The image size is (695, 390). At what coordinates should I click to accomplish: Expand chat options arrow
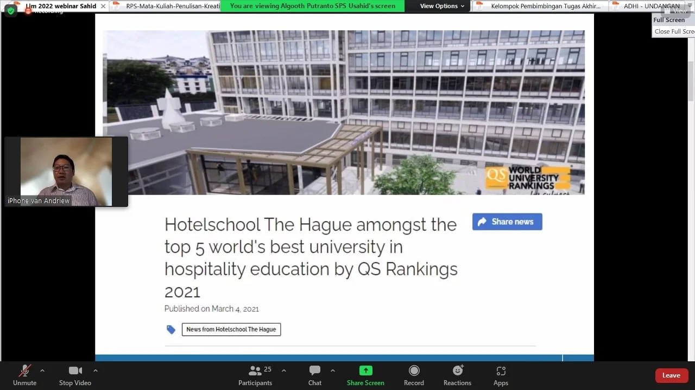point(332,371)
